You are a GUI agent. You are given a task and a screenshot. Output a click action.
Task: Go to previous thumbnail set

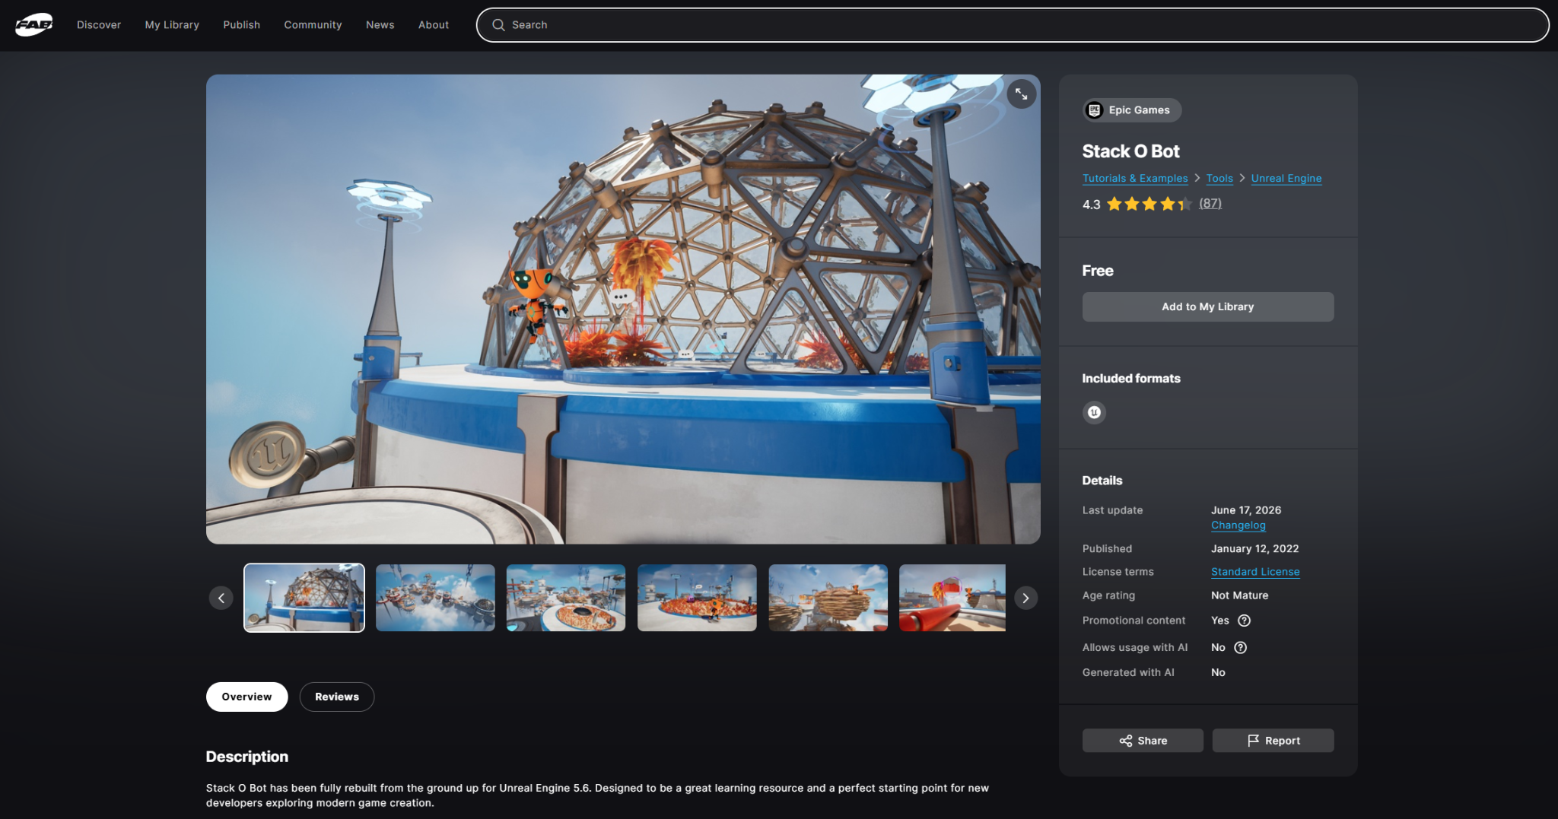[x=221, y=598]
